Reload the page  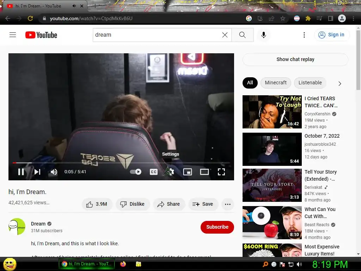[x=30, y=18]
